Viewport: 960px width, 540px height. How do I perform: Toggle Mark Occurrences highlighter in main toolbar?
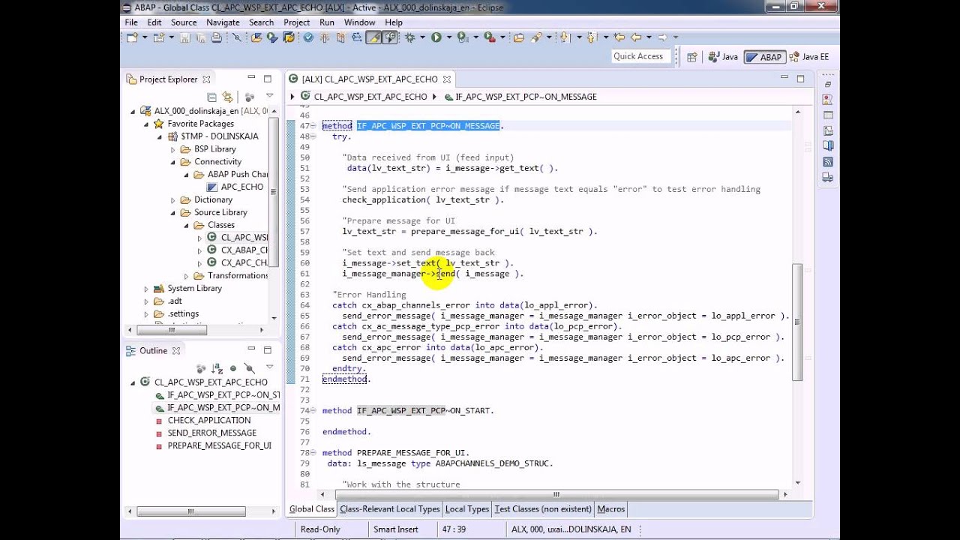(x=373, y=37)
